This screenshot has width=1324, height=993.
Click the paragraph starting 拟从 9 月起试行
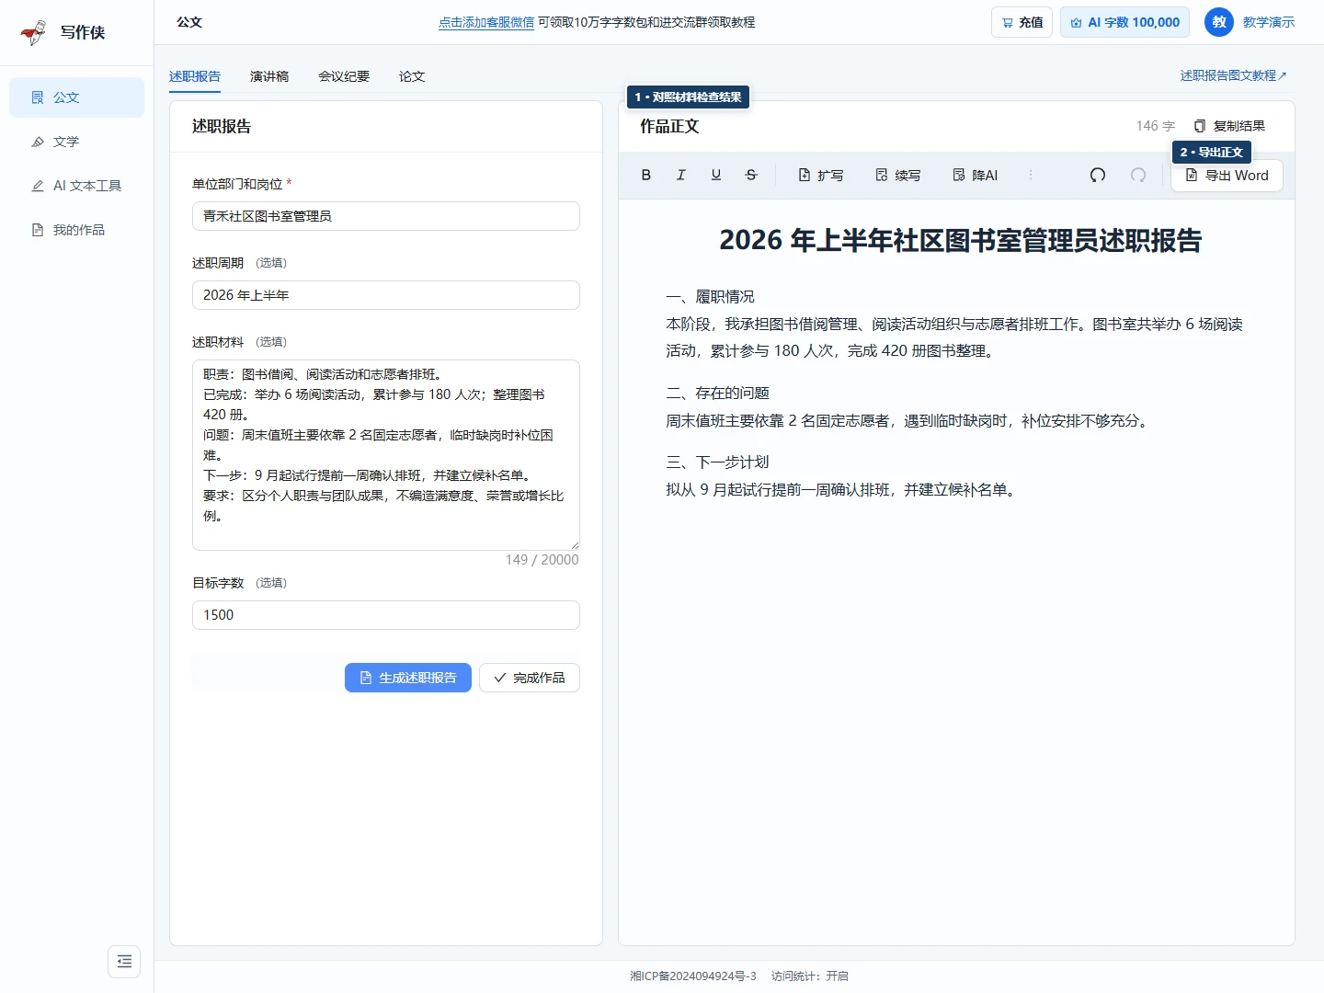(841, 490)
